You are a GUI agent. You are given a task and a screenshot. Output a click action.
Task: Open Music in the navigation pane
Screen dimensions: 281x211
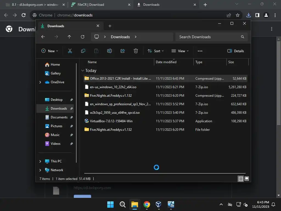point(55,135)
